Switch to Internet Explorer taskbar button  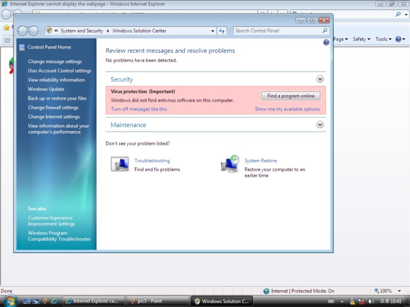(x=93, y=301)
